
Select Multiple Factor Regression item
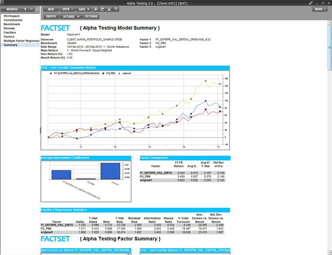(x=21, y=40)
